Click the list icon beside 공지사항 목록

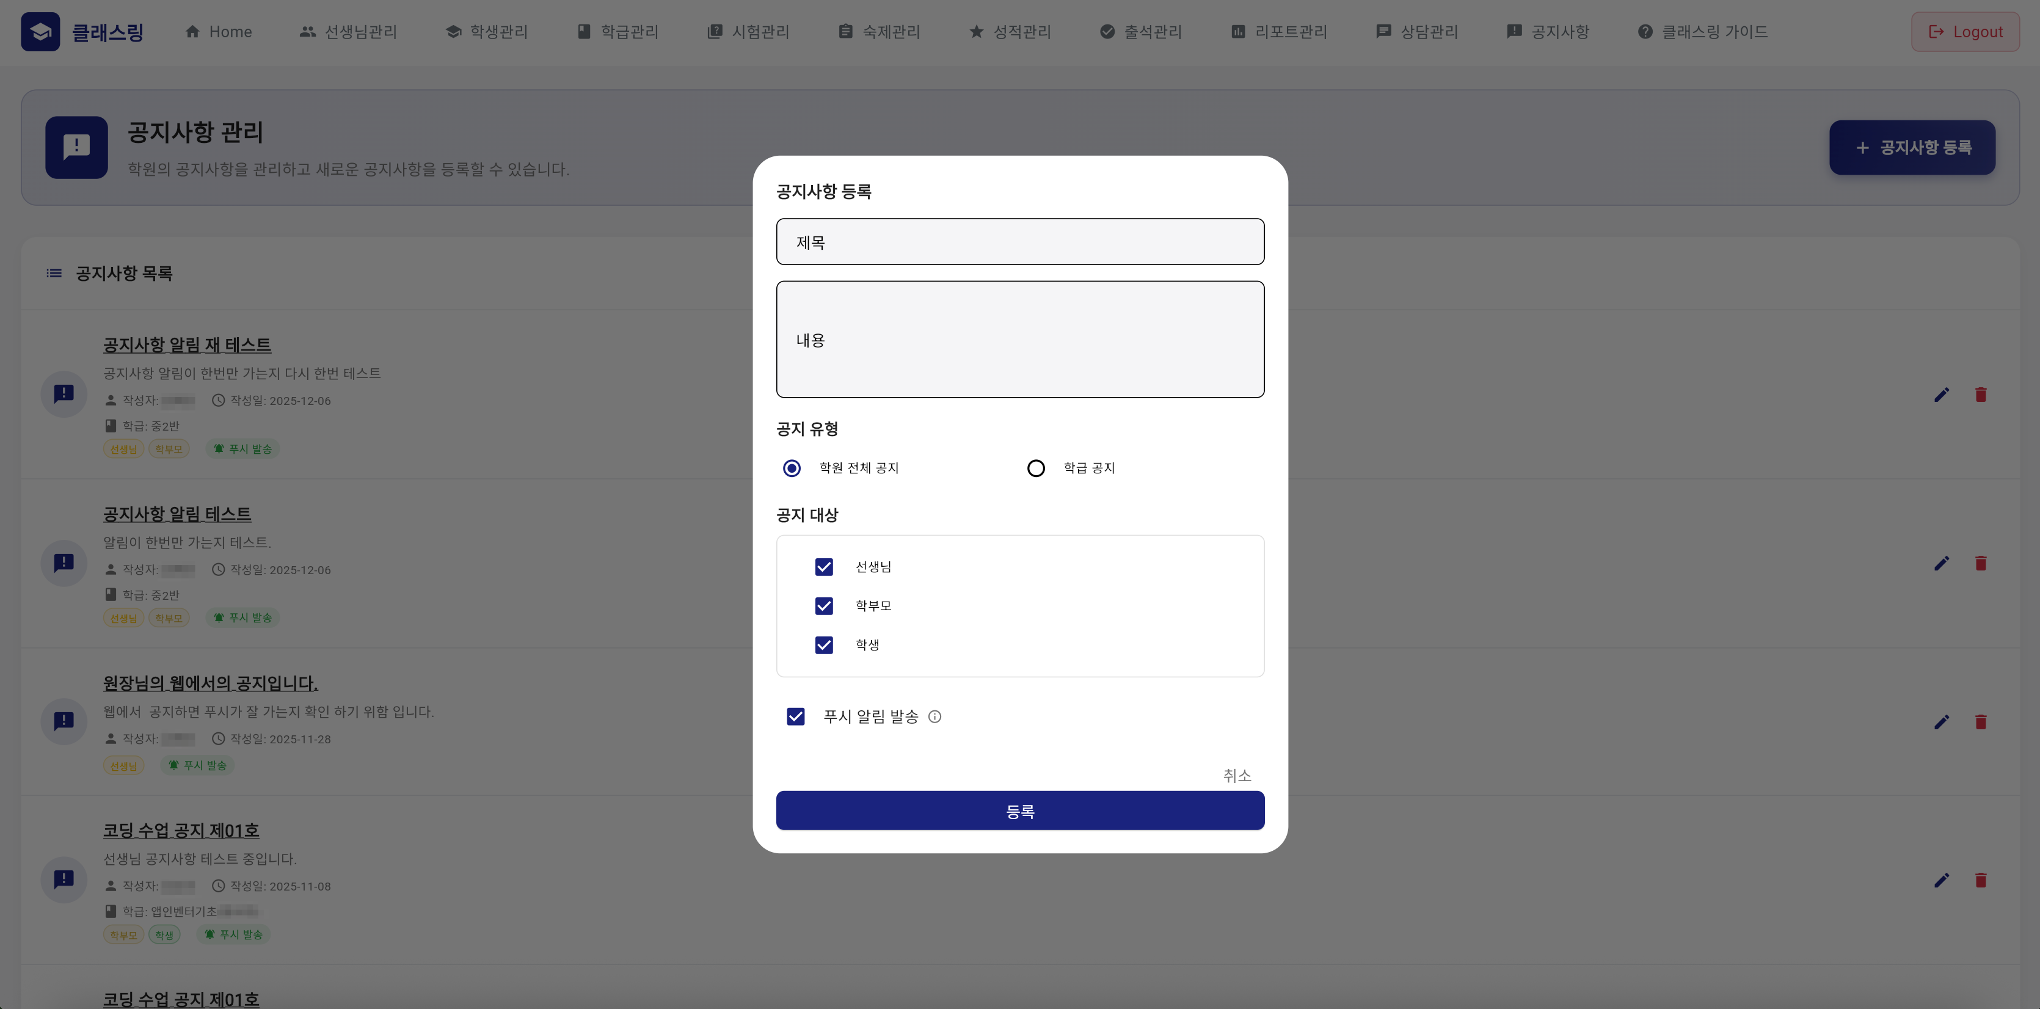coord(54,273)
